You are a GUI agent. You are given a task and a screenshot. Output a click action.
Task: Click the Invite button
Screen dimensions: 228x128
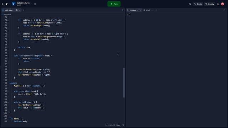(198, 4)
